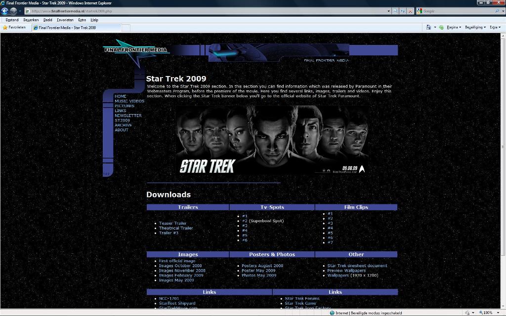The height and width of the screenshot is (316, 506).
Task: Open the Bestand menu
Action: coord(12,20)
